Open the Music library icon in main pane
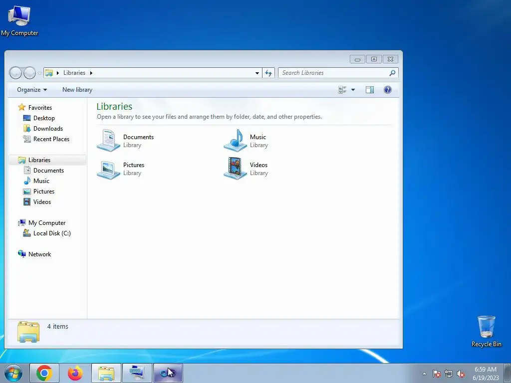Screen dimensions: 511x383 coord(236,140)
